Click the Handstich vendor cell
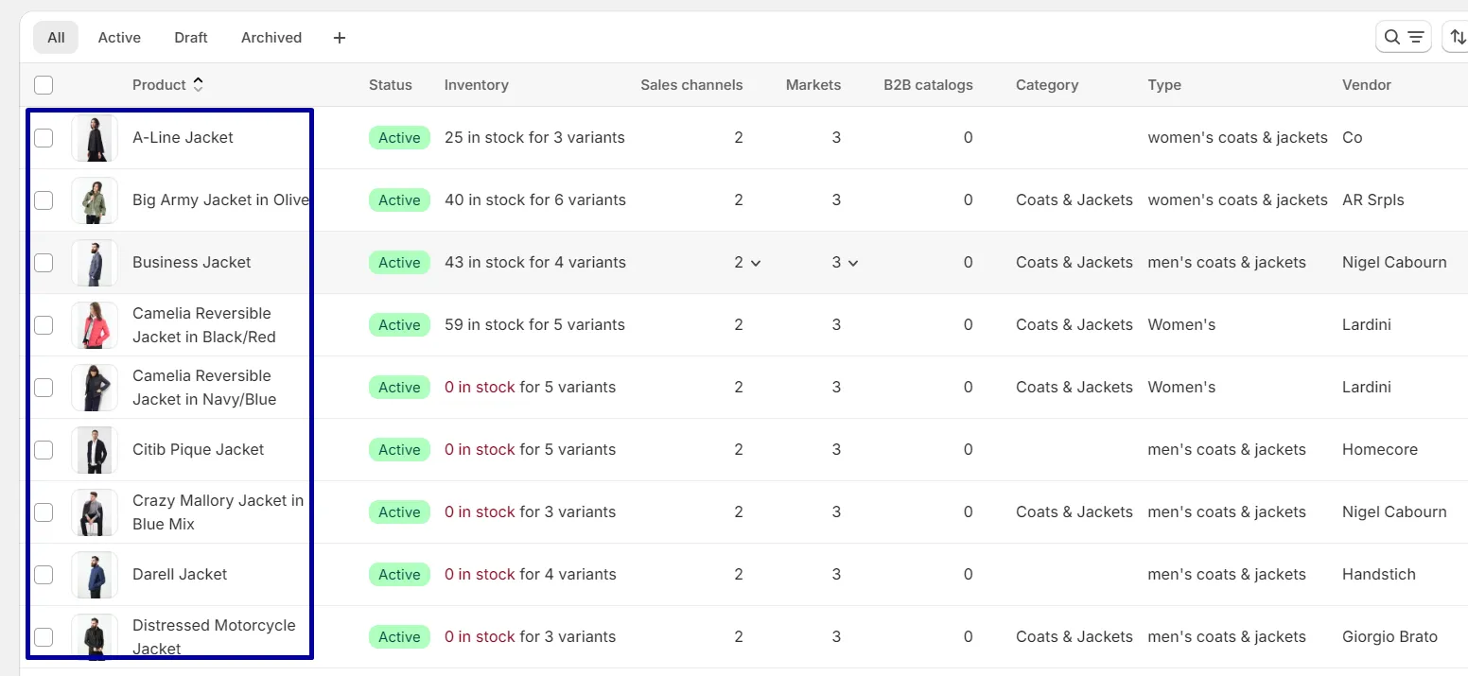Image resolution: width=1468 pixels, height=676 pixels. pos(1379,575)
